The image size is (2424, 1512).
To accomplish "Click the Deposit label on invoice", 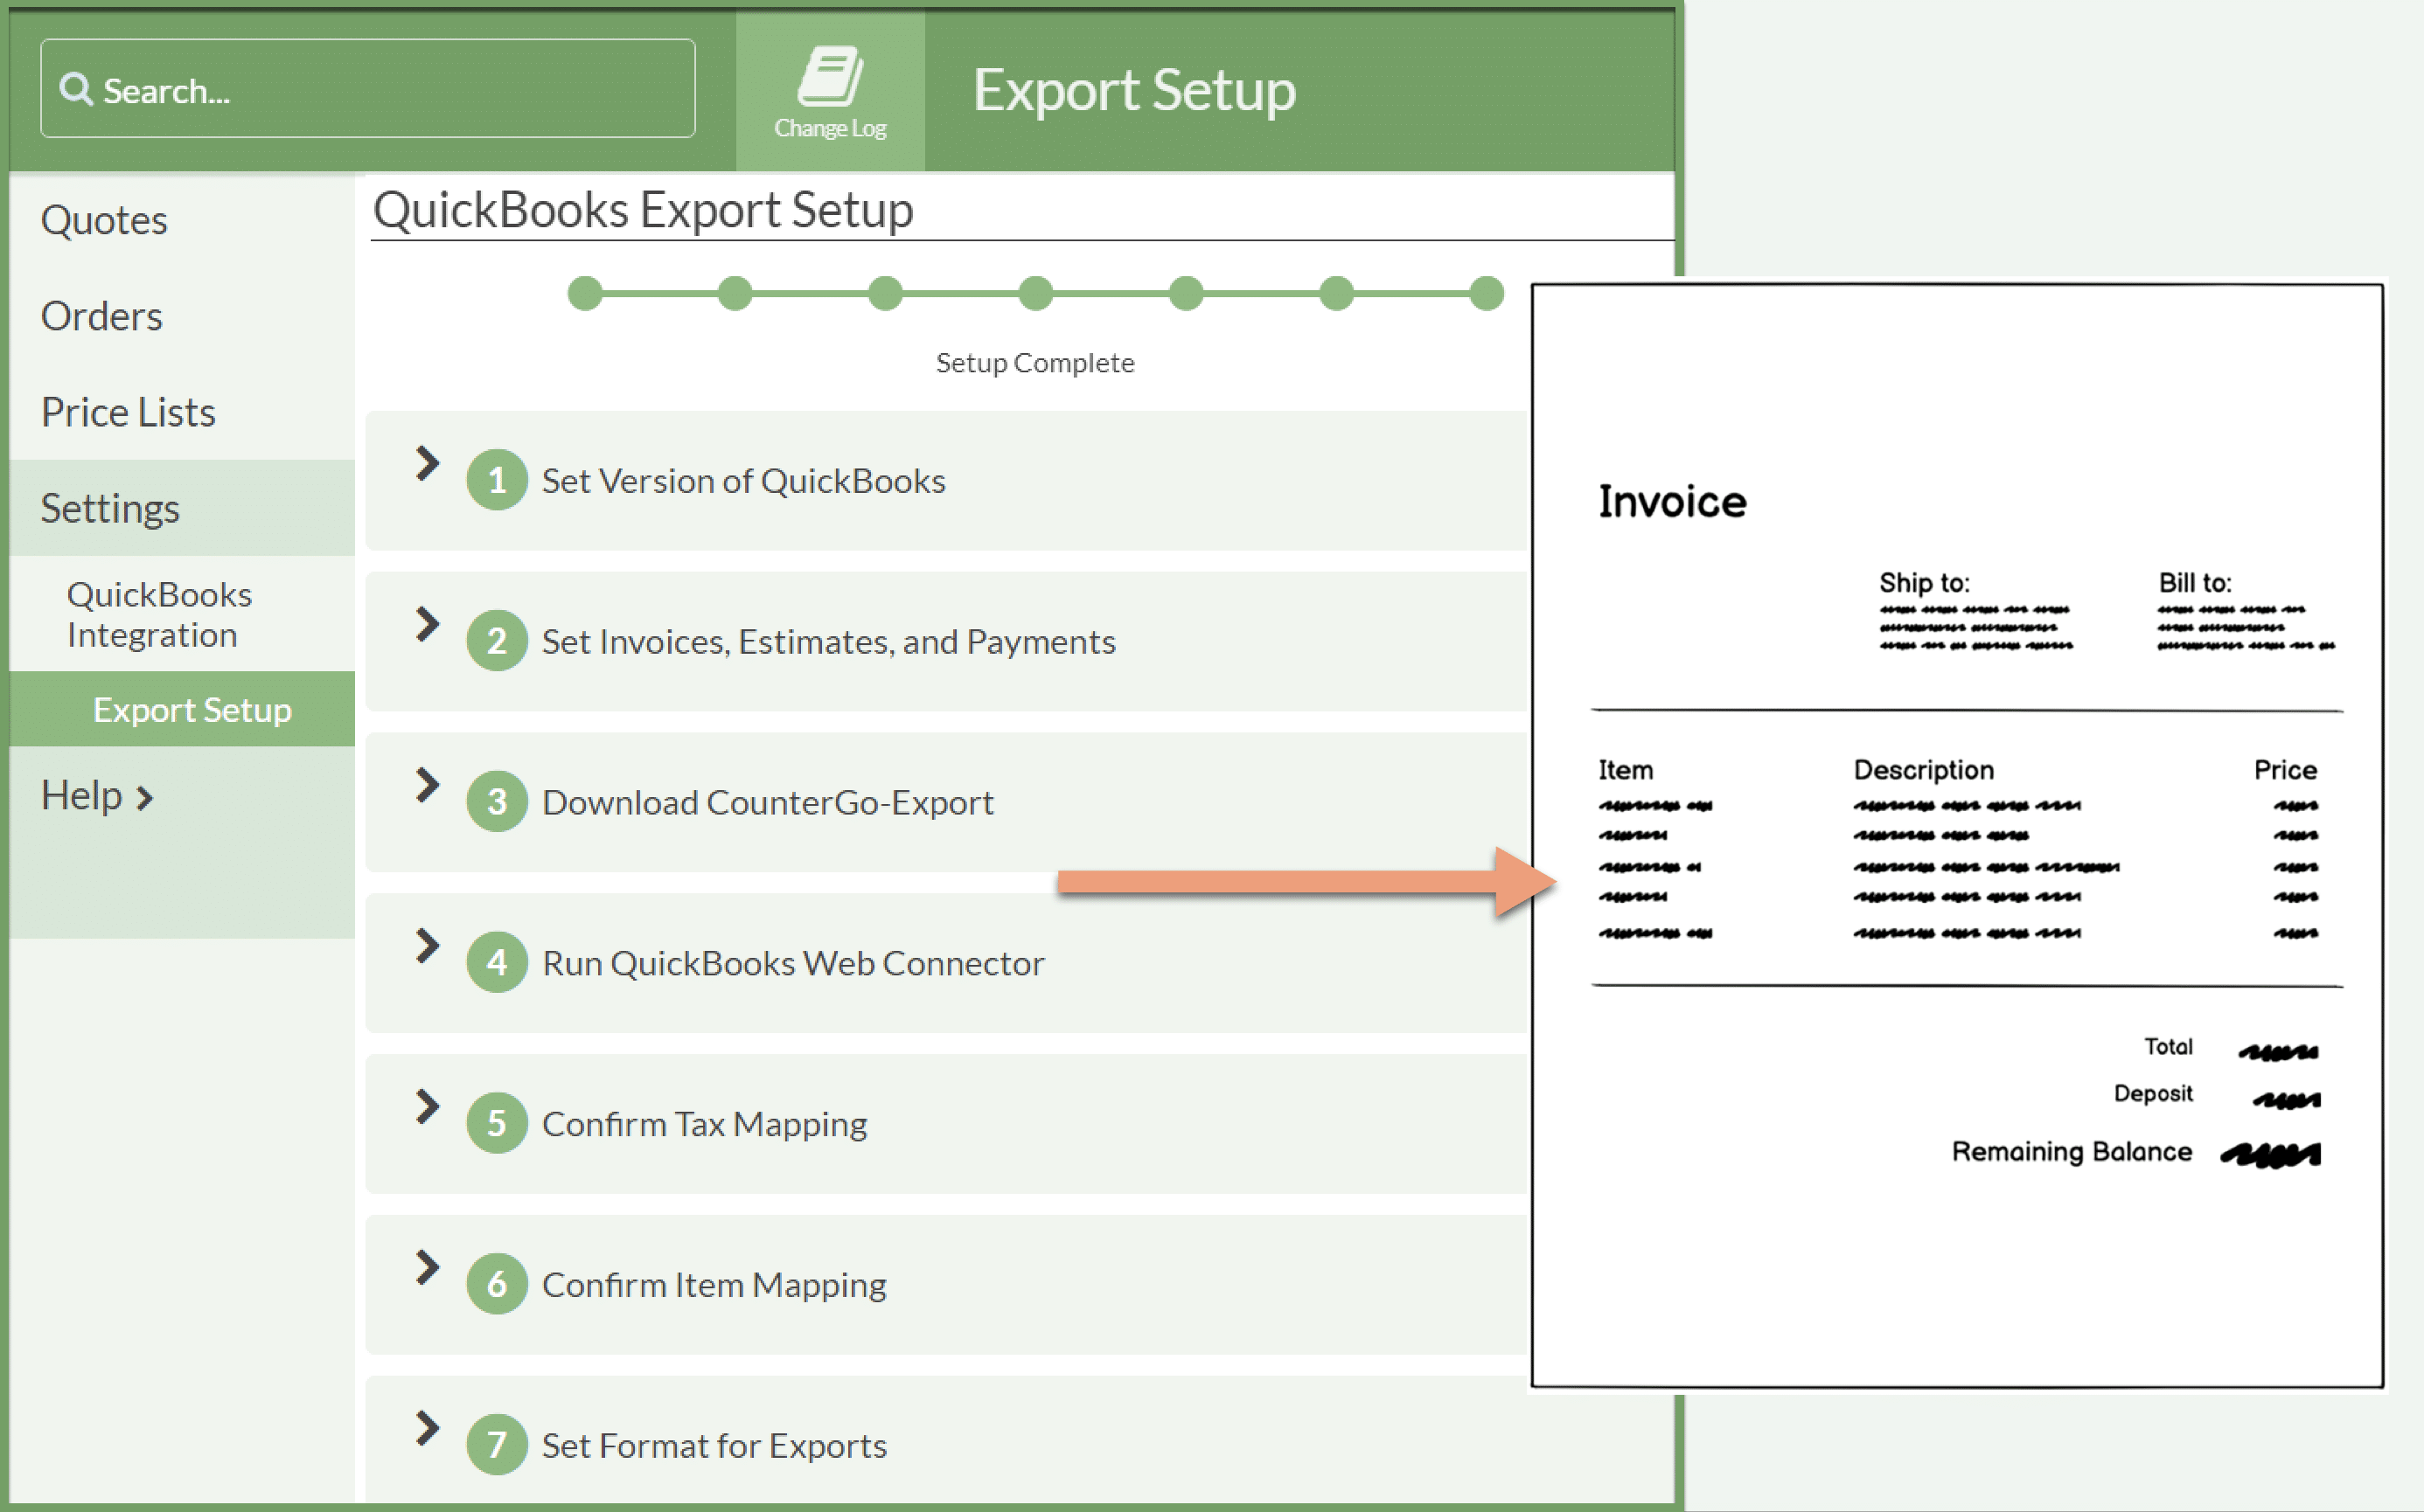I will 2153,1093.
